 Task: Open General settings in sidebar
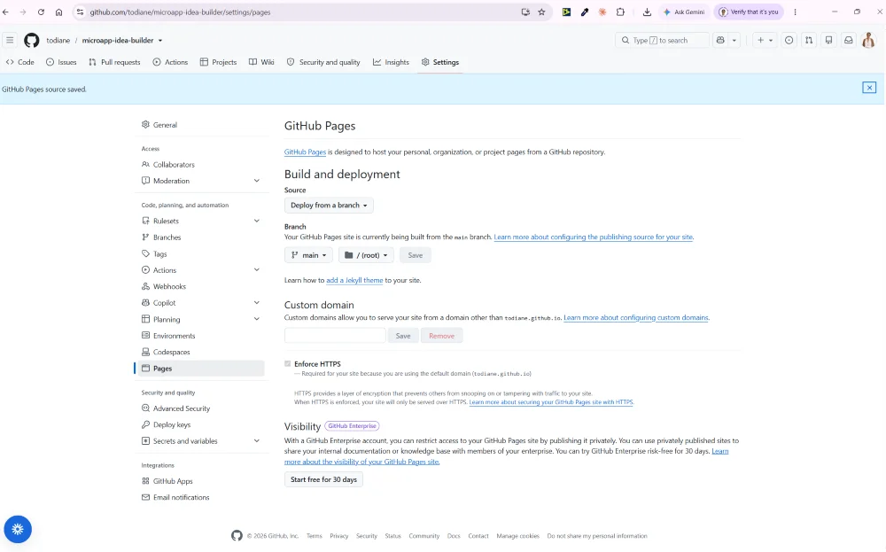click(x=202, y=125)
